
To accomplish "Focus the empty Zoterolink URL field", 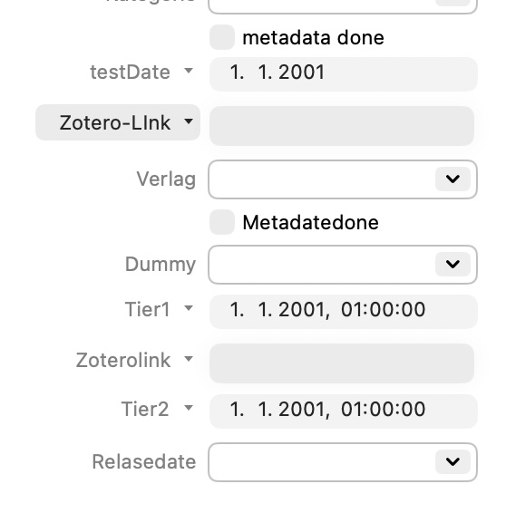I will click(342, 363).
